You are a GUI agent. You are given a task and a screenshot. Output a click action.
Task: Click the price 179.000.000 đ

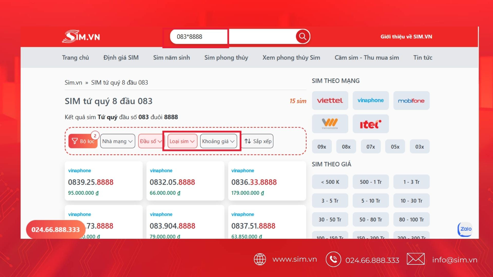click(x=248, y=193)
